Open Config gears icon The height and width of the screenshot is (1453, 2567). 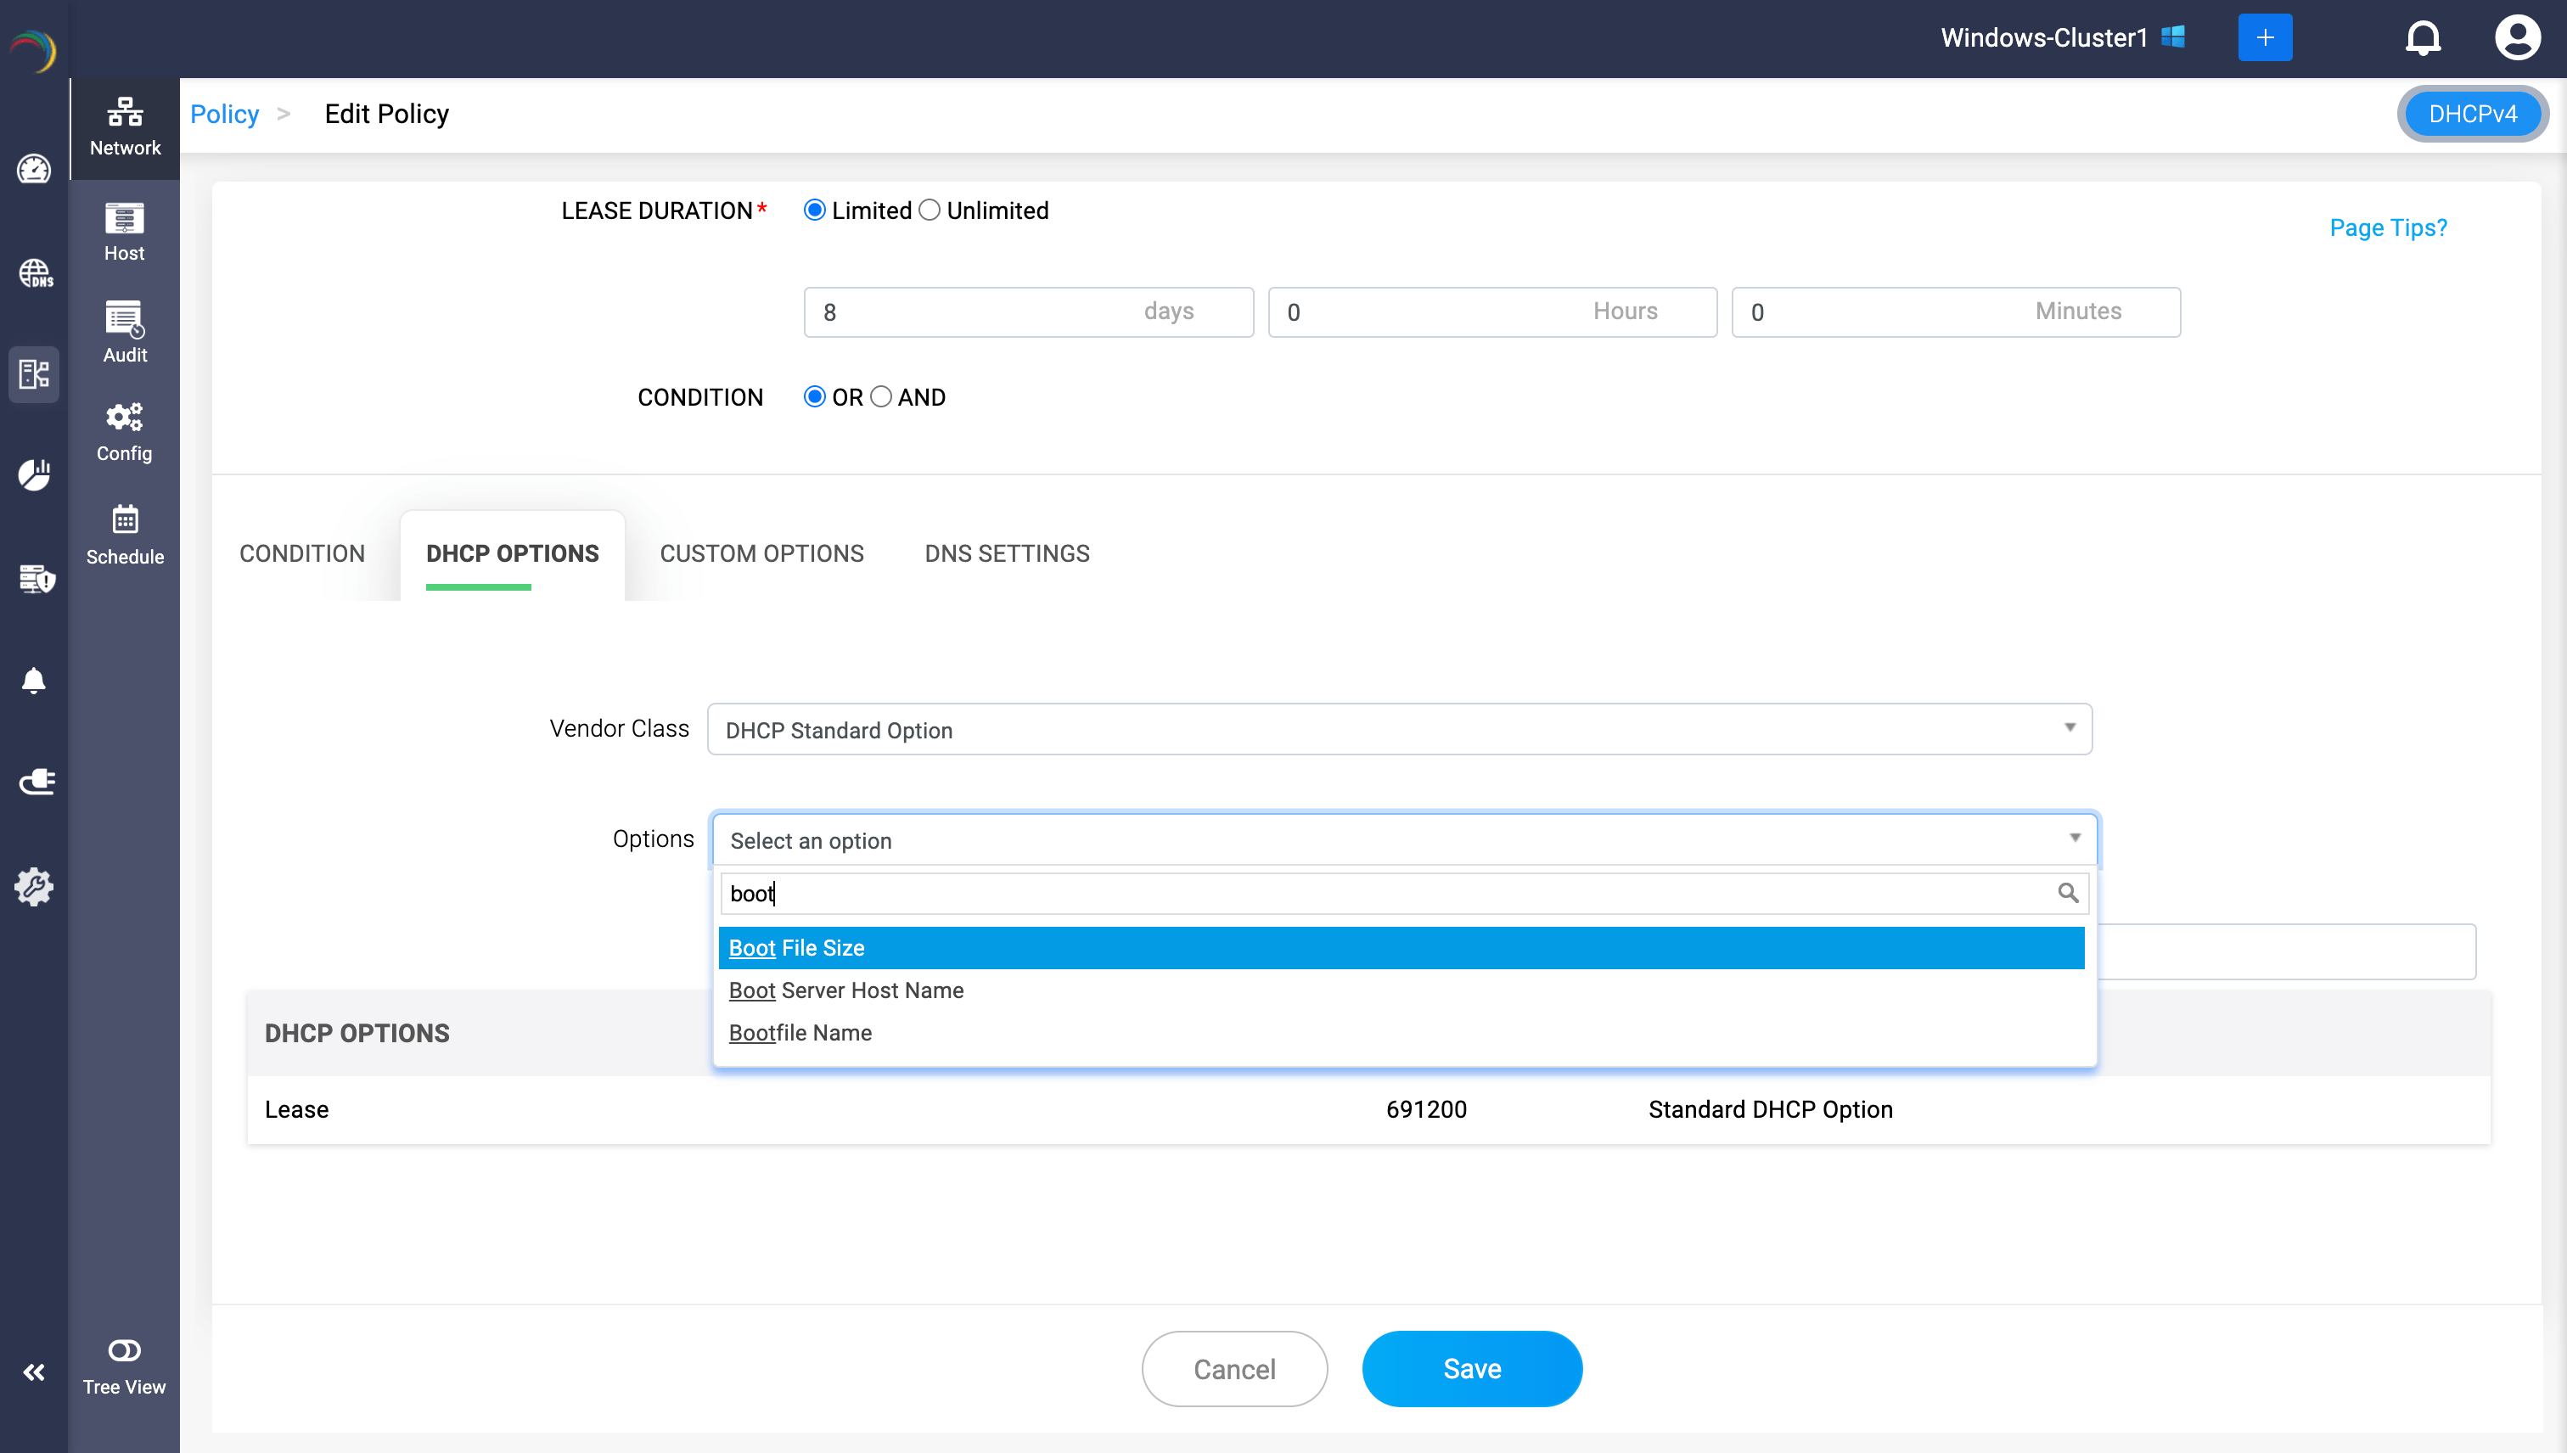[125, 431]
